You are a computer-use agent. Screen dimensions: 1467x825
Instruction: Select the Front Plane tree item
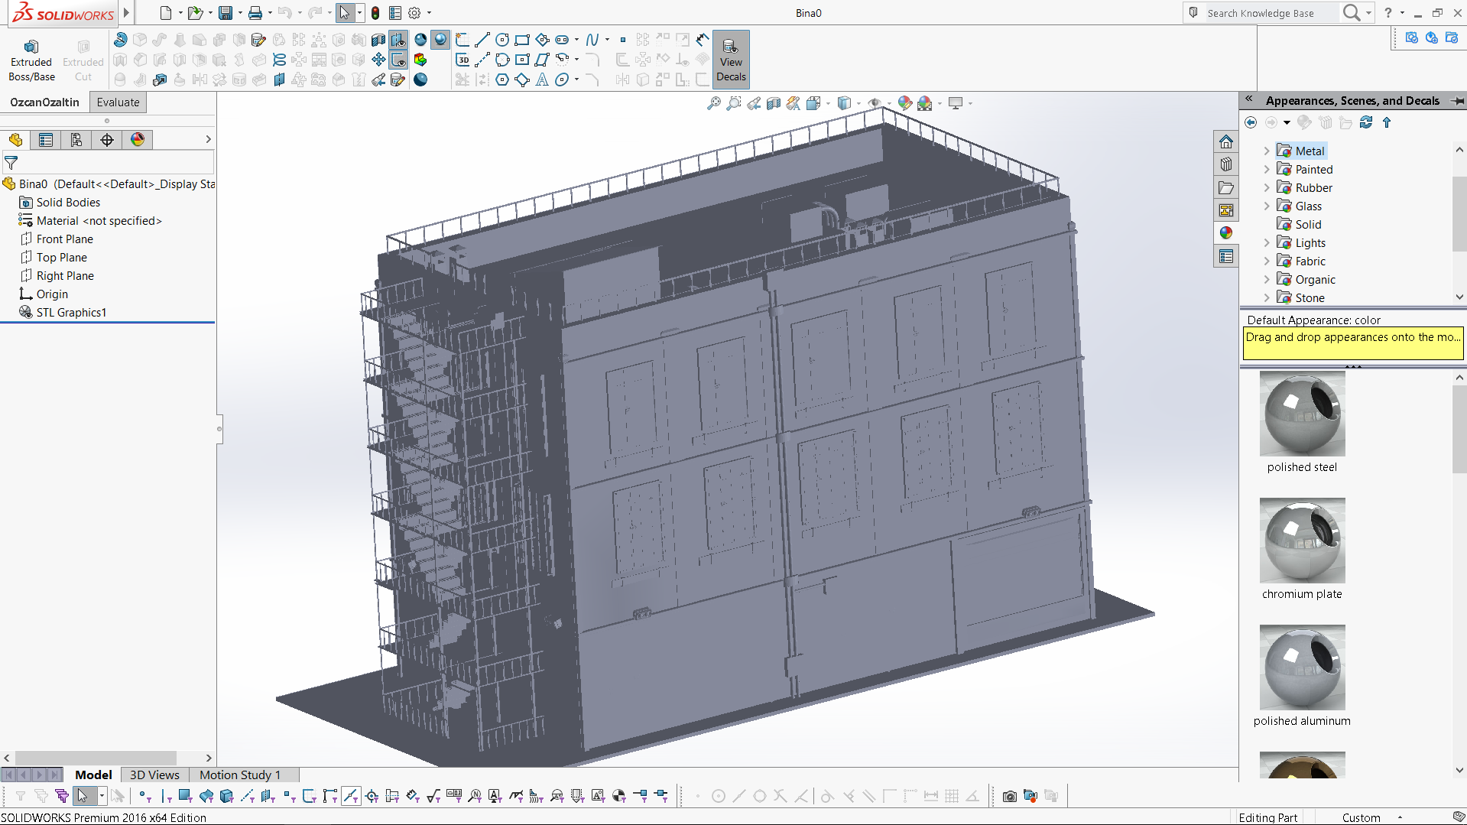pyautogui.click(x=57, y=239)
